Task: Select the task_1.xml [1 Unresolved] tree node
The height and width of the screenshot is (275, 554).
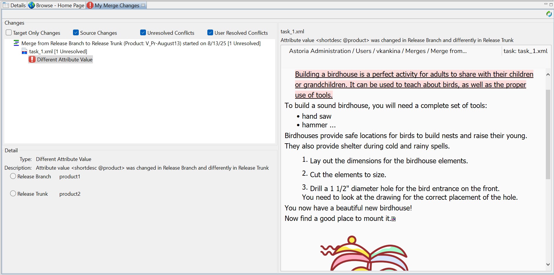Action: [58, 52]
